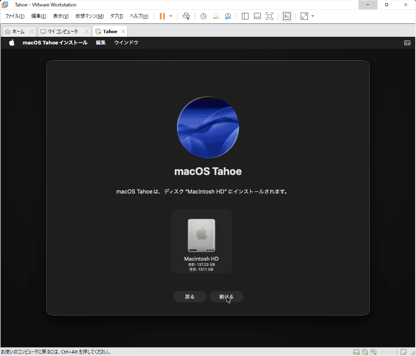Click Send Ctrl+Alt+Del toolbar icon
The image size is (416, 356).
pos(186,16)
